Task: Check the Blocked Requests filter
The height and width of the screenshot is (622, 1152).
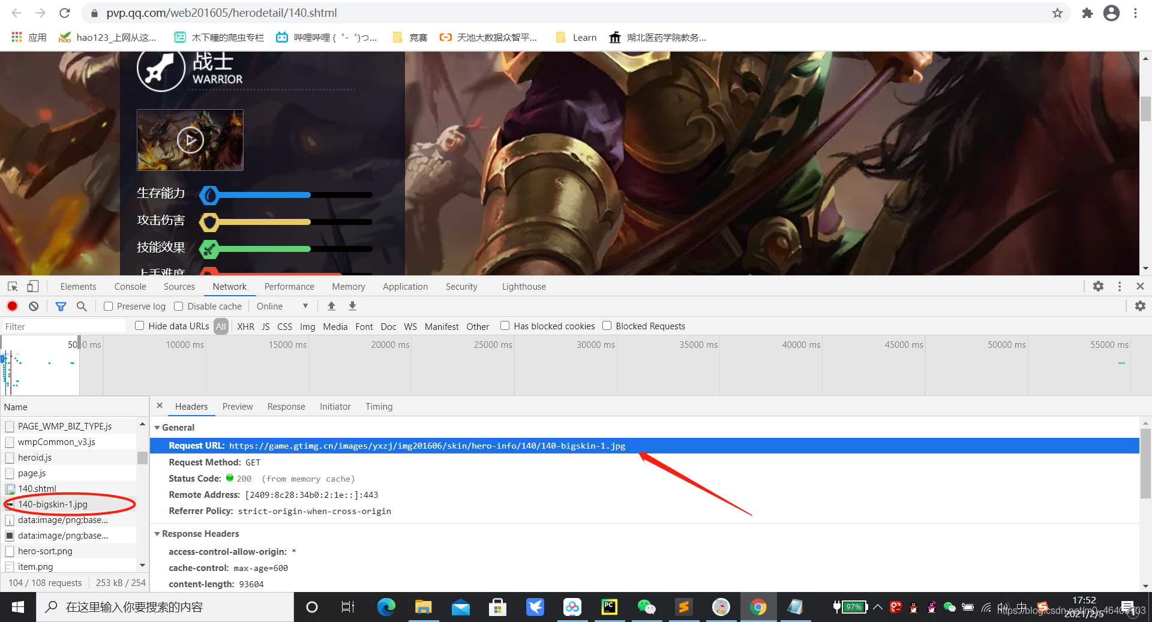Action: pos(607,325)
